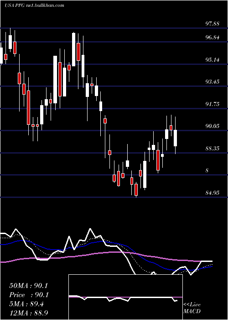Click the 84.95 price level label
This screenshot has width=228, height=320.
[x=212, y=192]
